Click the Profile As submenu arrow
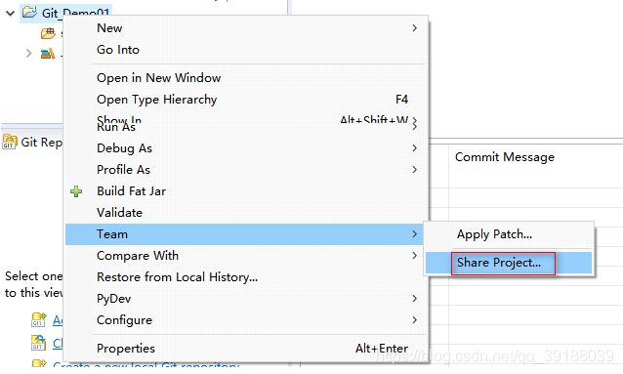Image resolution: width=623 pixels, height=374 pixels. [414, 170]
